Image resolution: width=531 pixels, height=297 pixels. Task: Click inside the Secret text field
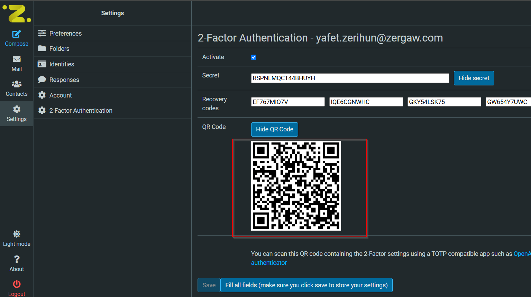coord(349,78)
